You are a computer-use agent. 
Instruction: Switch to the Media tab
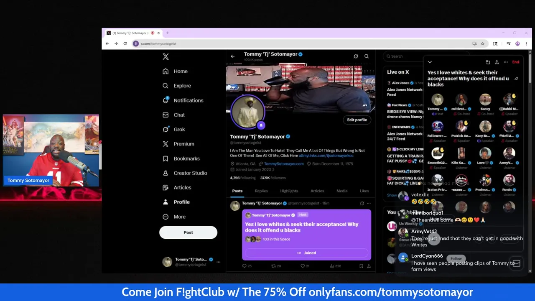[342, 191]
